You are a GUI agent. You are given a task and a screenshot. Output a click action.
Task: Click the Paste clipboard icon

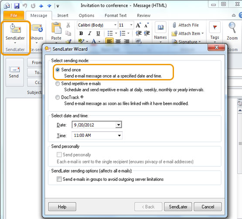(56, 28)
